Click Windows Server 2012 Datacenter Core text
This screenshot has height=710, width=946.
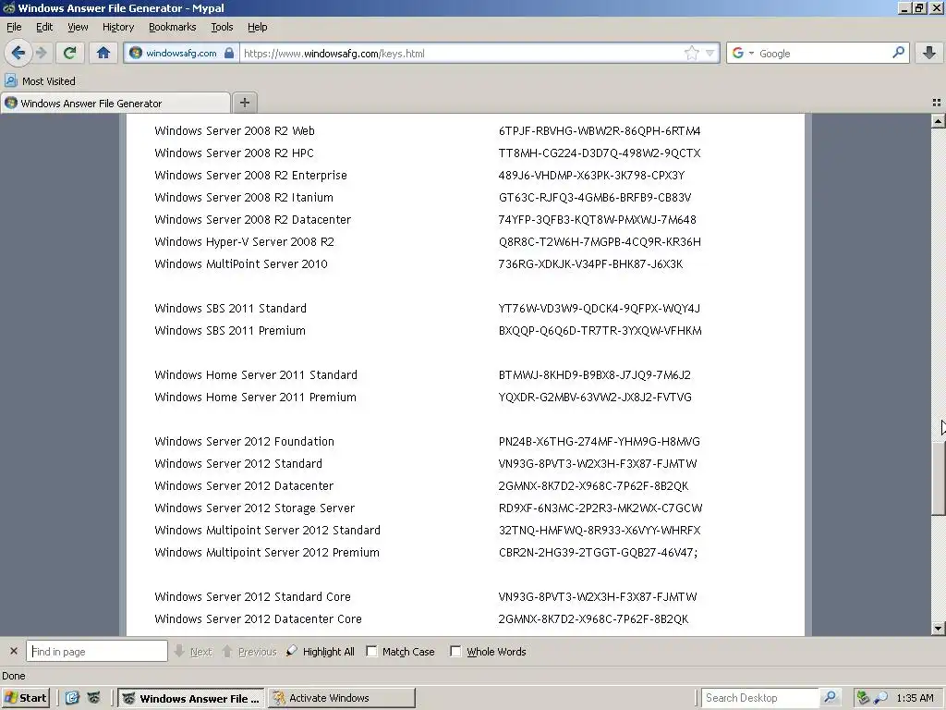coord(259,618)
